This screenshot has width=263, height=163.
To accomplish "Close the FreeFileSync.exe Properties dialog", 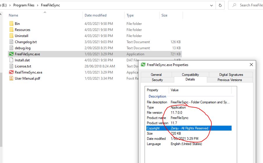I will point(251,65).
